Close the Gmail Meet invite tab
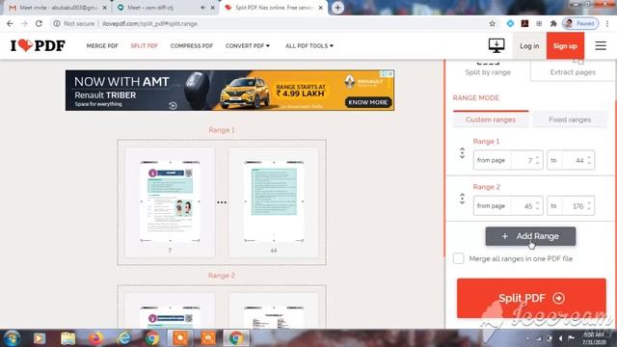Image resolution: width=617 pixels, height=347 pixels. [x=105, y=8]
